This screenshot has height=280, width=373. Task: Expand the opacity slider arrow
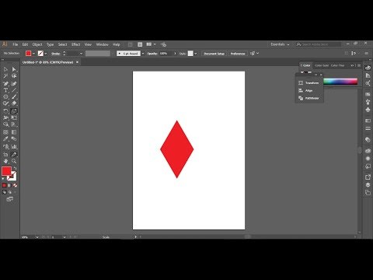coord(175,54)
